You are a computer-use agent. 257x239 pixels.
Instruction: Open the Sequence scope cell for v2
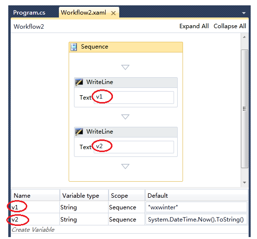click(127, 220)
